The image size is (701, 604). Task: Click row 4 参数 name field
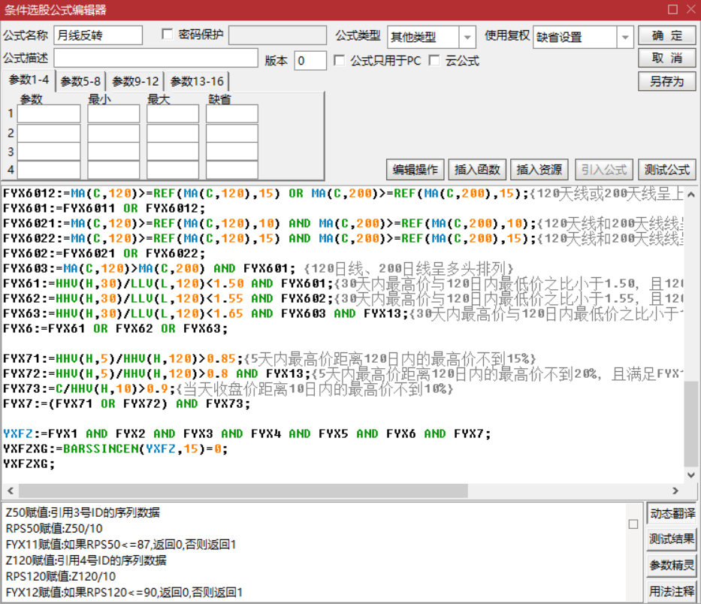click(49, 171)
